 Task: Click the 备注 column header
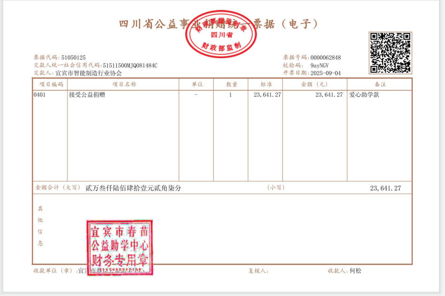(x=380, y=84)
